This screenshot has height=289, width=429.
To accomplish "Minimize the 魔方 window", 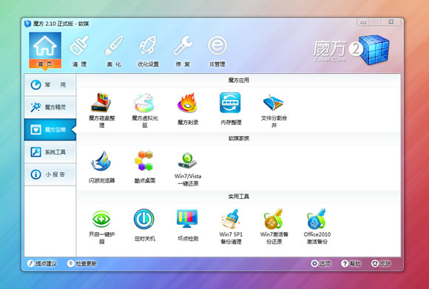I will [x=363, y=22].
